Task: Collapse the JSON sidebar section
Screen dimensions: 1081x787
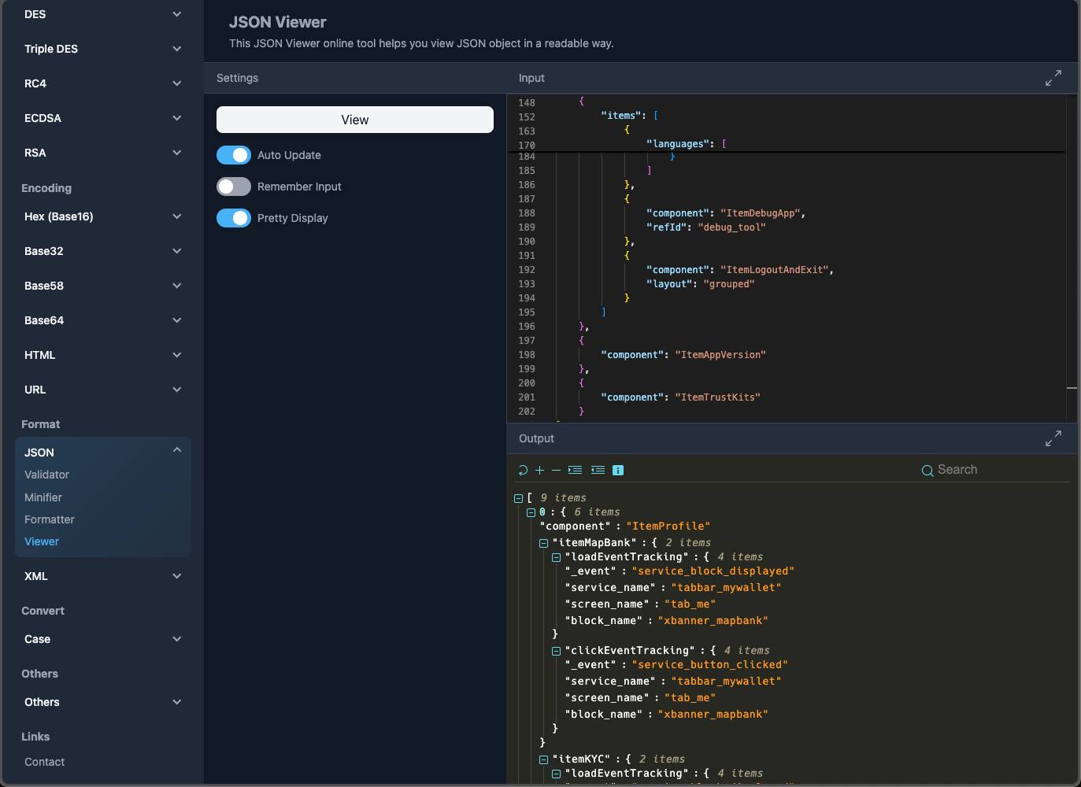Action: [x=103, y=453]
